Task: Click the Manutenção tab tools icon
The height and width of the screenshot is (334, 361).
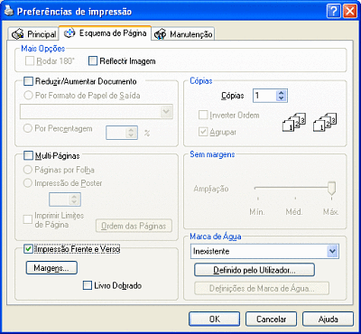Action: click(160, 34)
